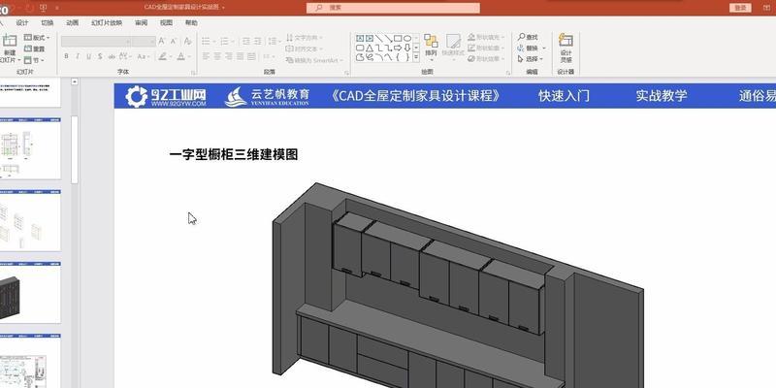This screenshot has height=388, width=776.
Task: Open the font name combo box
Action: pos(96,42)
